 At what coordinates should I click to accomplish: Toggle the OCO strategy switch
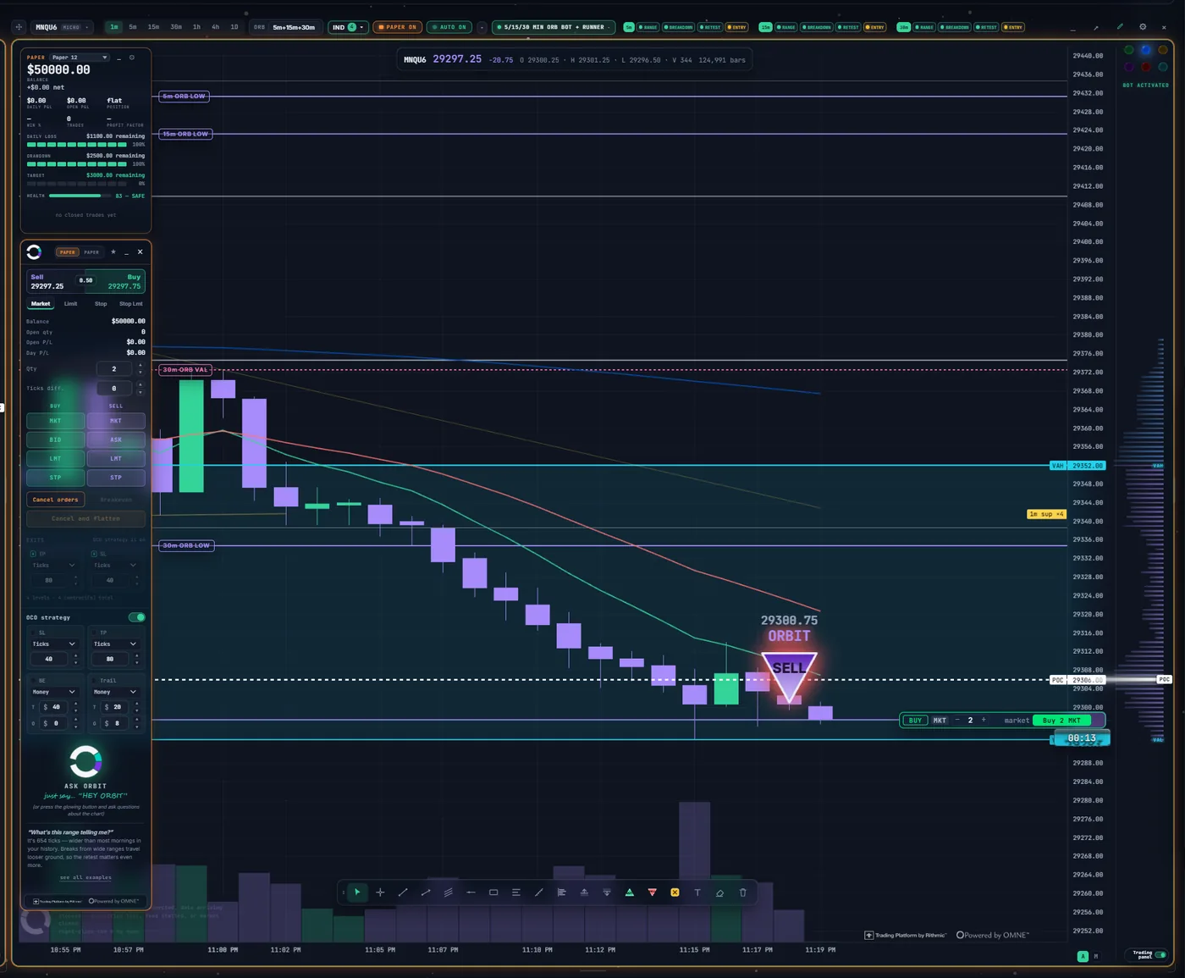[x=136, y=617]
